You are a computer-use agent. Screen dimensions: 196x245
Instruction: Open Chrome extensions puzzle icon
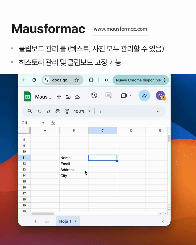[91, 80]
